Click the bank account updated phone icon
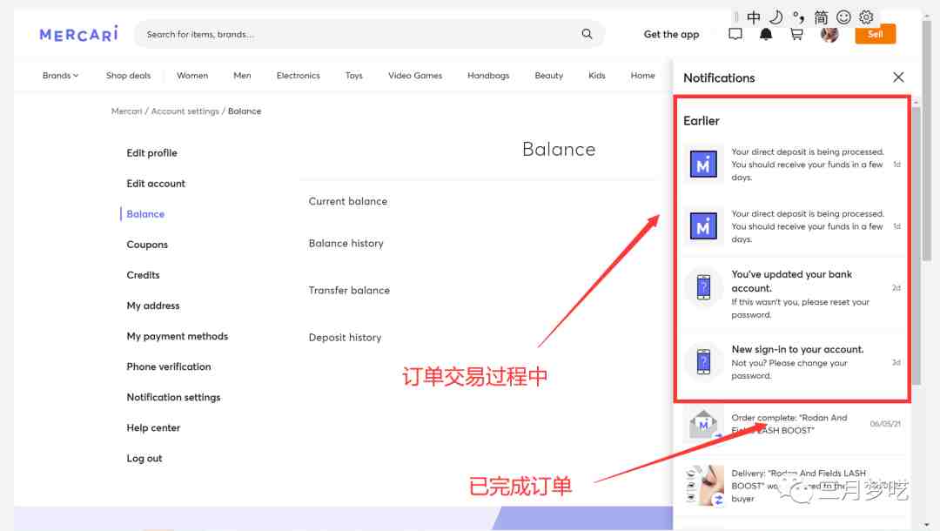This screenshot has height=531, width=940. tap(703, 287)
